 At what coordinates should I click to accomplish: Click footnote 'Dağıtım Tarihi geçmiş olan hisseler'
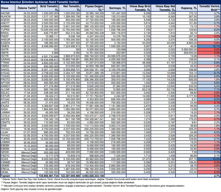click(x=32, y=189)
